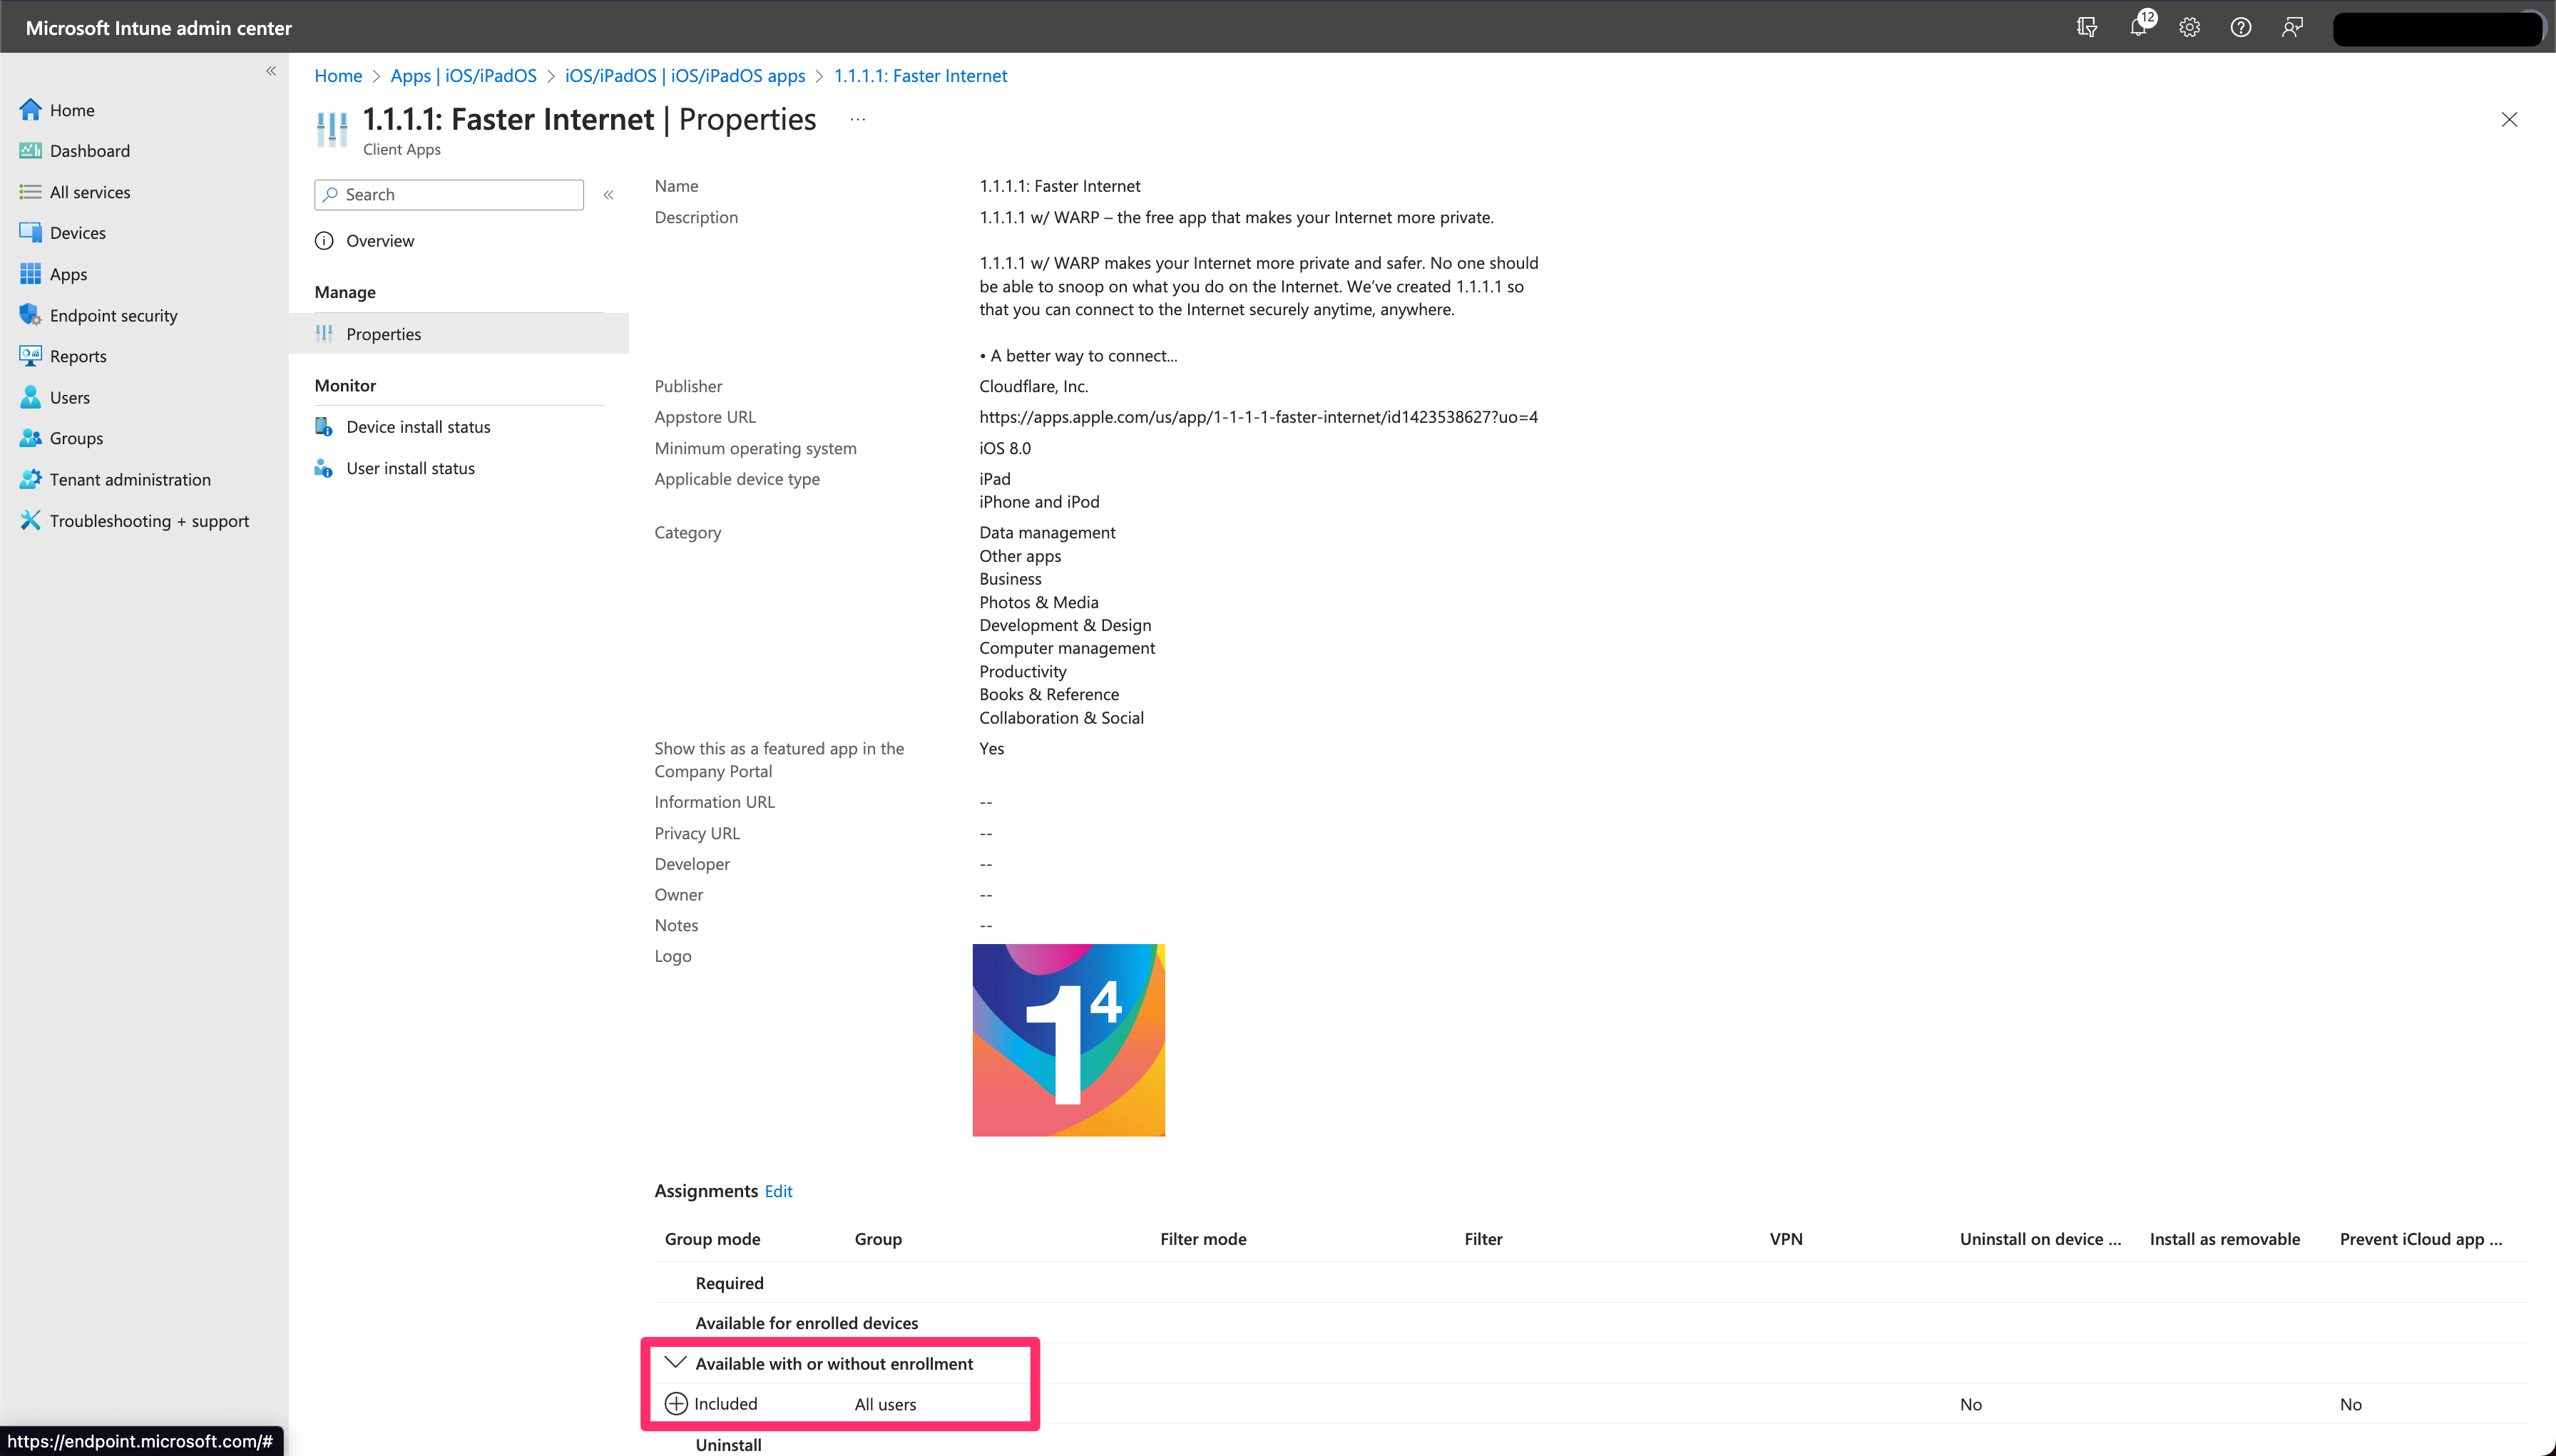
Task: Click the ellipsis more options button
Action: coord(857,119)
